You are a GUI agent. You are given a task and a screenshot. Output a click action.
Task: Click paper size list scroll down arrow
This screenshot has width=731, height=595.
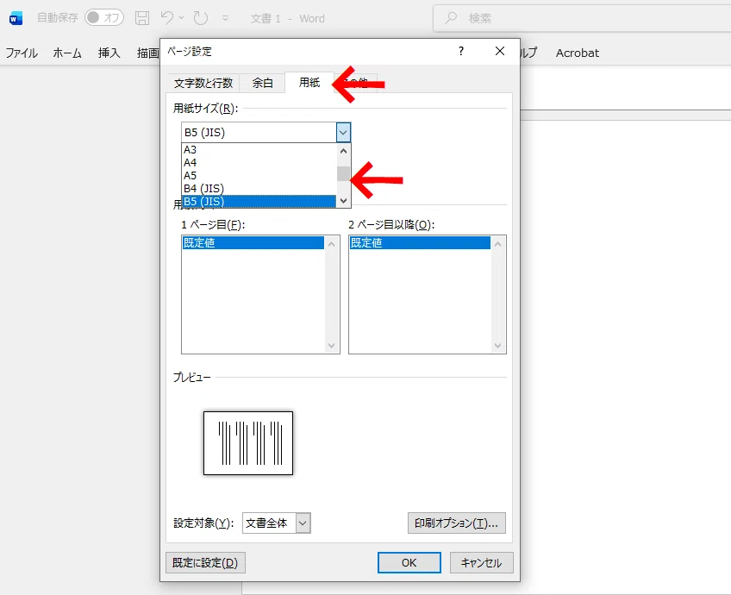point(344,201)
